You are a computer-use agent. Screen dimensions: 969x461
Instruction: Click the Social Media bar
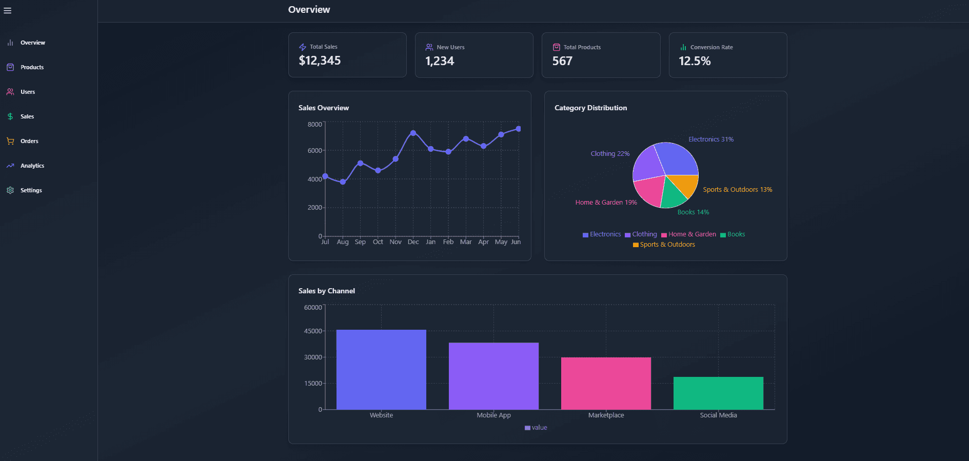718,393
